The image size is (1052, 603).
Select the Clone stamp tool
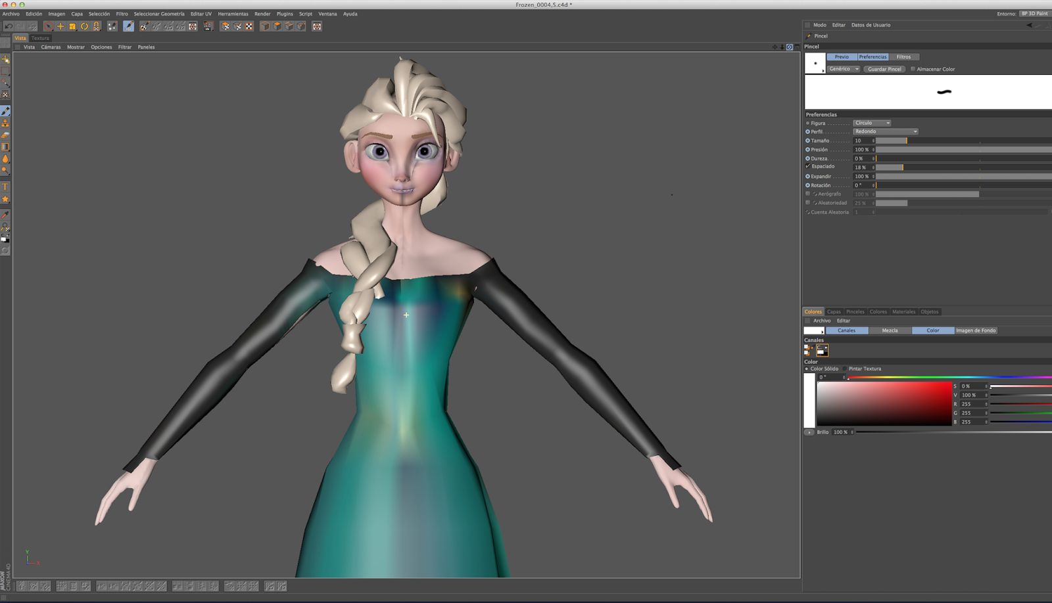(5, 123)
